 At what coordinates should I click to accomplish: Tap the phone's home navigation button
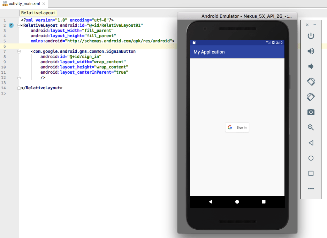tap(237, 202)
